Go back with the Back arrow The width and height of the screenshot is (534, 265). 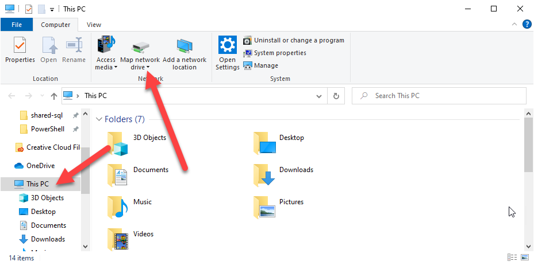(11, 96)
